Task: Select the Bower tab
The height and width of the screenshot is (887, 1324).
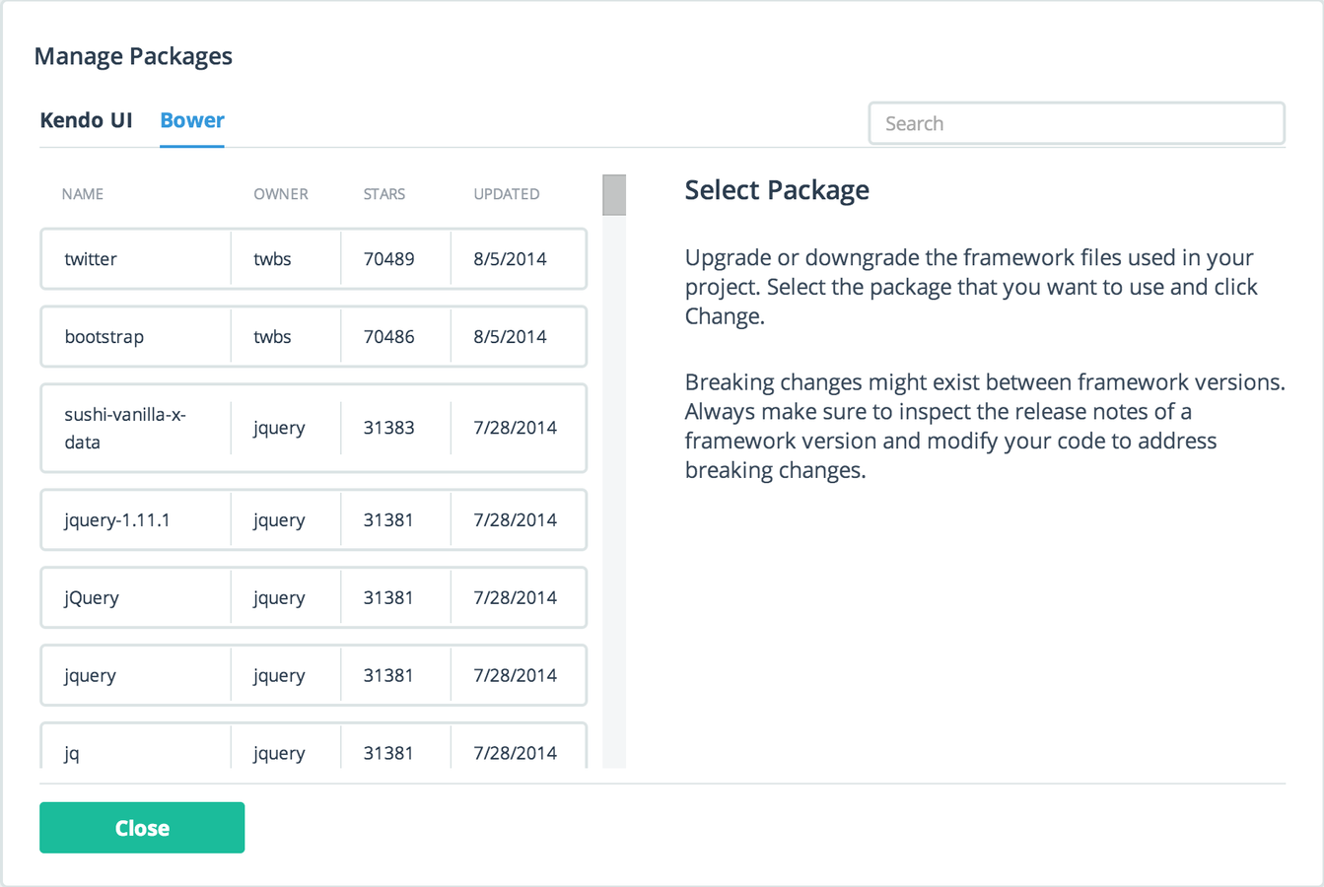Action: [192, 120]
